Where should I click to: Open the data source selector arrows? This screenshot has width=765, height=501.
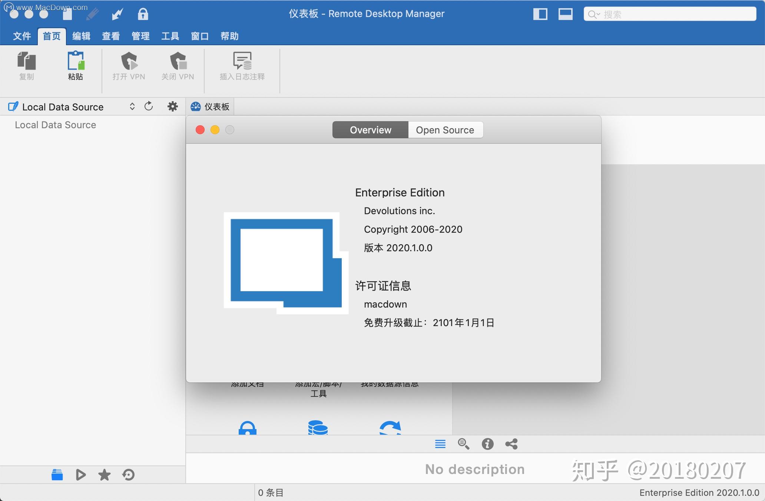pyautogui.click(x=132, y=107)
